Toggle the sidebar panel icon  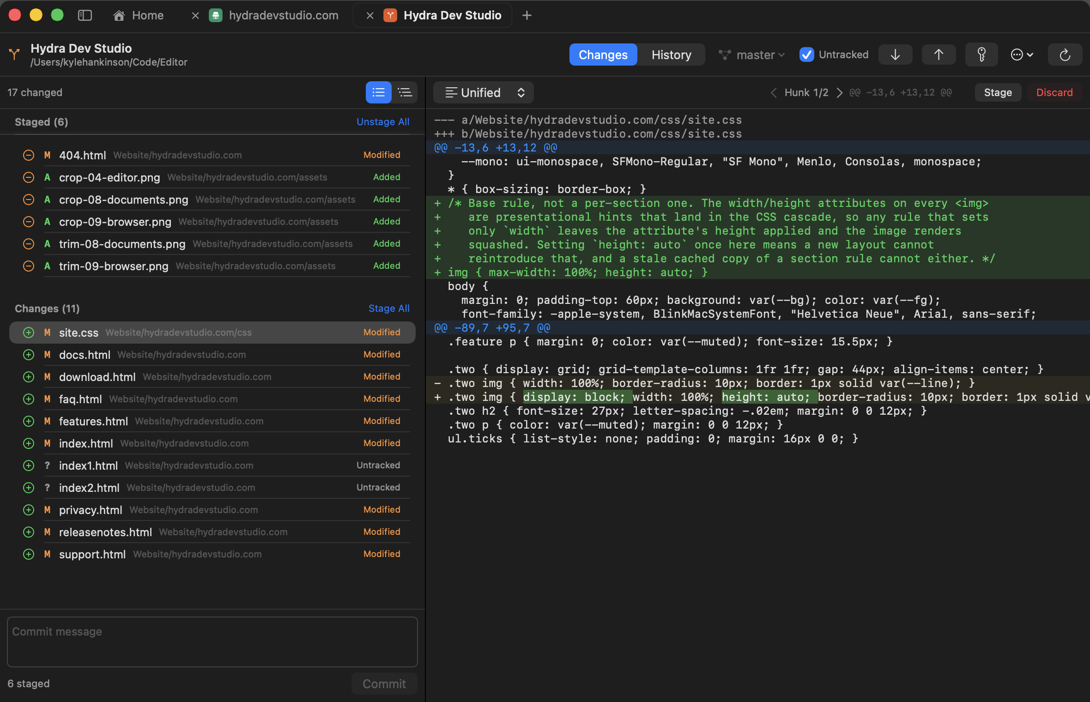coord(85,15)
